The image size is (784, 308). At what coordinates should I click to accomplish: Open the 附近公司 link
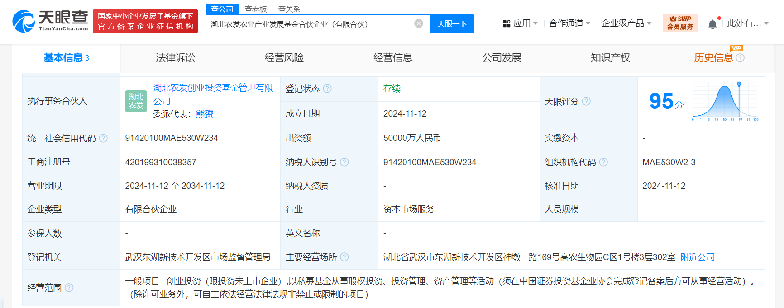(697, 257)
